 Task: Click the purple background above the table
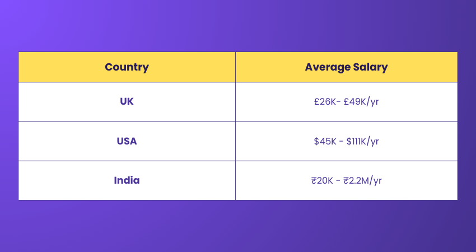tap(238, 26)
